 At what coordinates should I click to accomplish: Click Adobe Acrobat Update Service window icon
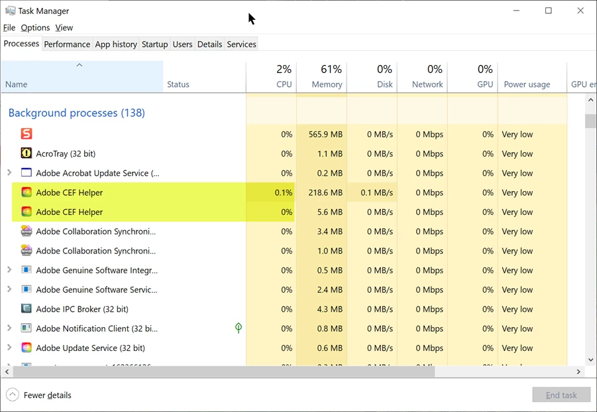[x=27, y=172]
